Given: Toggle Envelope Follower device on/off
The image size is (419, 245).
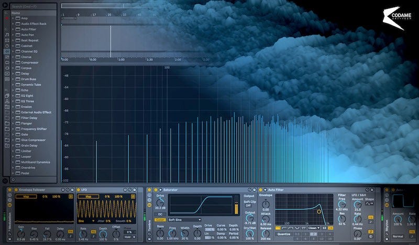Looking at the screenshot, I should tap(16, 190).
